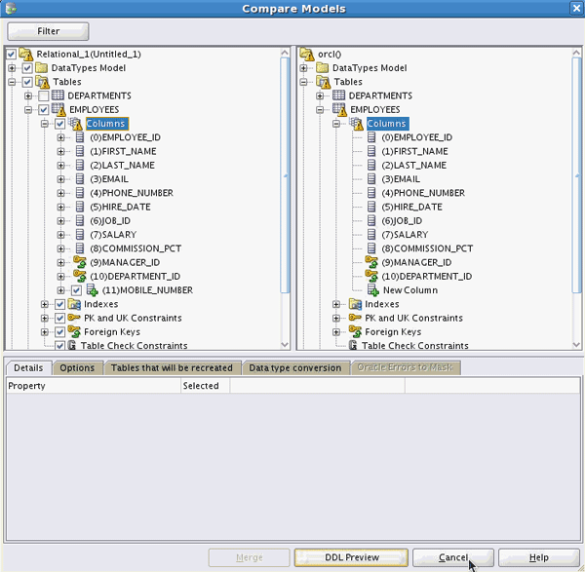Collapse the Tables node in left pane
This screenshot has width=585, height=572.
click(x=12, y=82)
